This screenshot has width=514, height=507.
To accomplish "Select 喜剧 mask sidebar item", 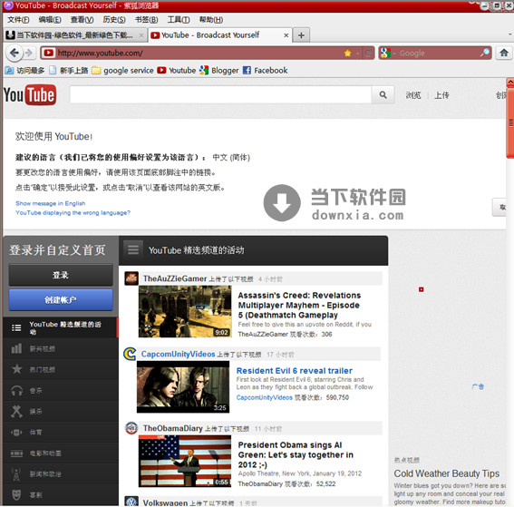I will 61,495.
